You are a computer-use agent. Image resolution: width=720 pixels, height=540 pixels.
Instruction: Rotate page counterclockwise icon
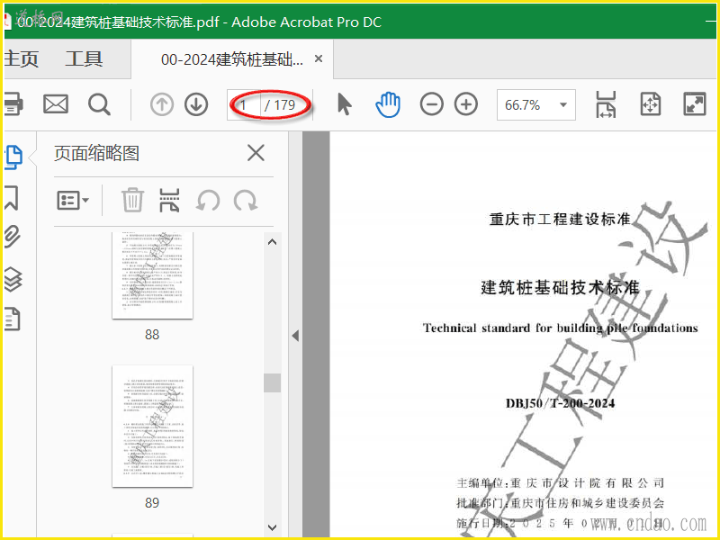208,201
